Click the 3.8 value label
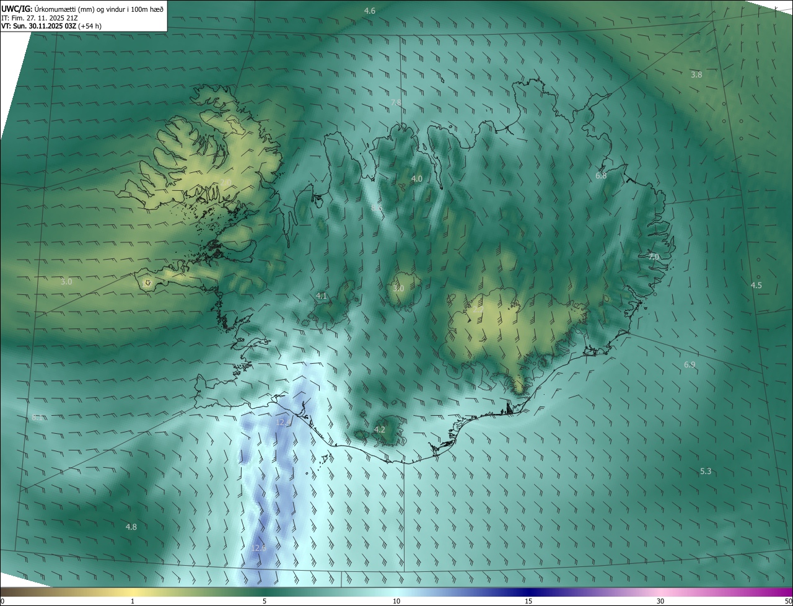This screenshot has width=793, height=606. [696, 74]
